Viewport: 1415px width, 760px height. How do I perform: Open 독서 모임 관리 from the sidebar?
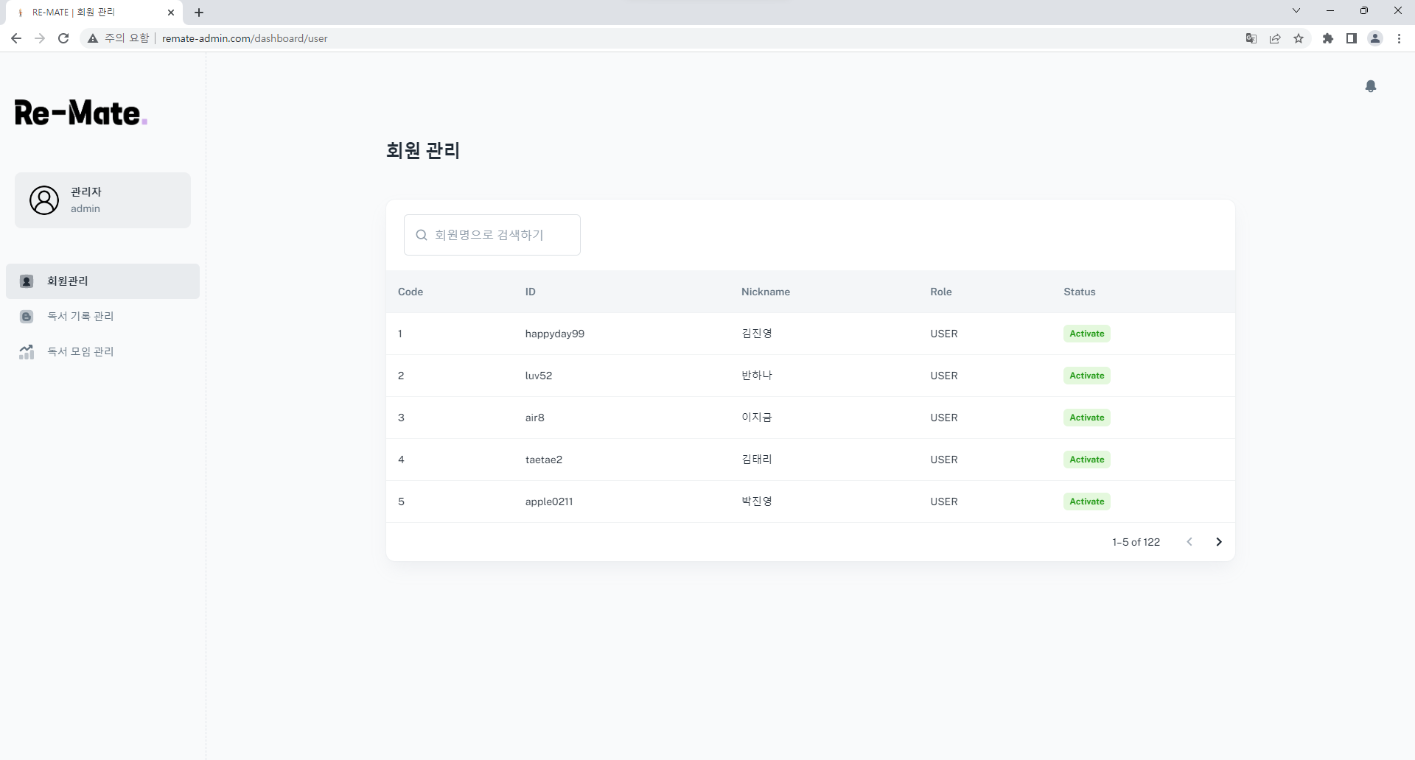click(81, 351)
